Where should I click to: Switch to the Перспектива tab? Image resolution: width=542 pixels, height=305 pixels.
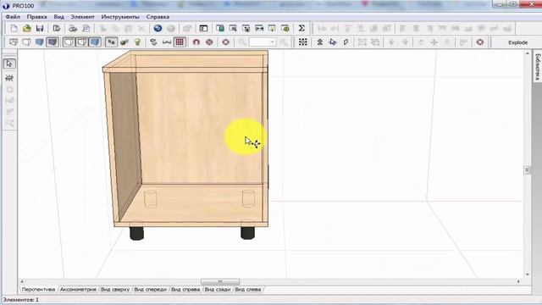tap(38, 290)
